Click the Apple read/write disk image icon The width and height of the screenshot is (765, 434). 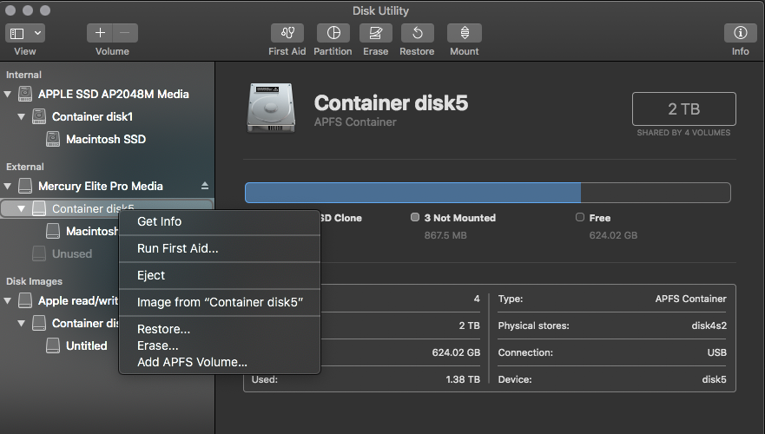click(25, 301)
